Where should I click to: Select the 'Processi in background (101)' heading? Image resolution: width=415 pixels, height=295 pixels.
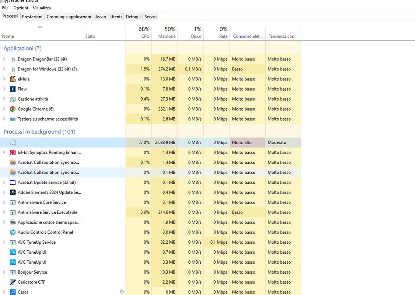pyautogui.click(x=39, y=132)
